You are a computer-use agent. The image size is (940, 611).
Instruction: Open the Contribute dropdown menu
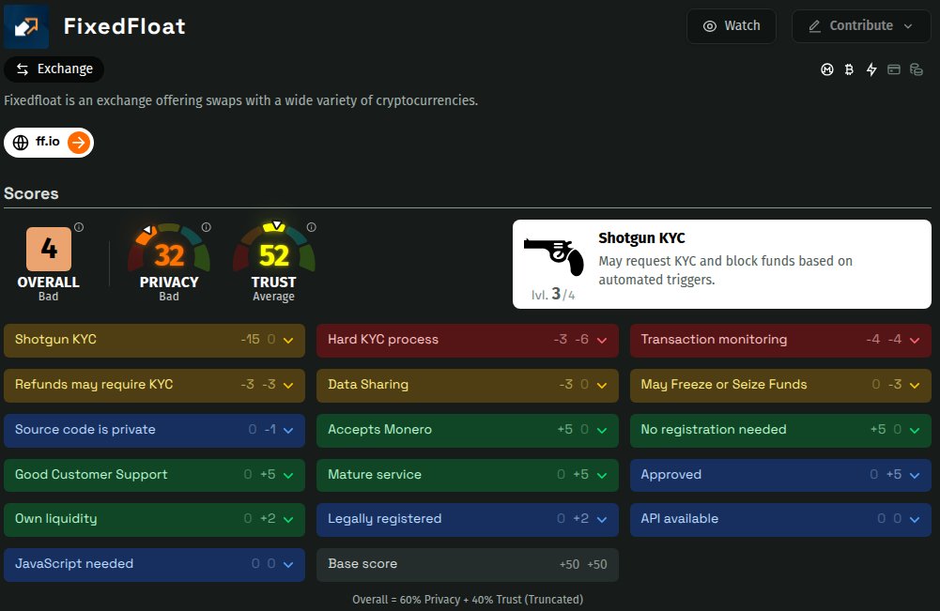click(861, 26)
